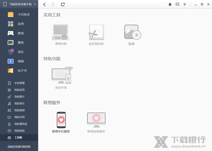This screenshot has width=212, height=151.
Task: Open the 今日热点 sidebar section
Action: pos(19,15)
